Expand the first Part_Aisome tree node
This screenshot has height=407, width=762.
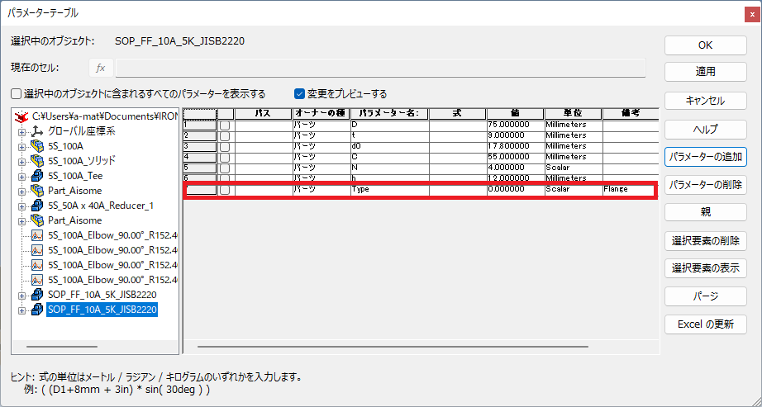pyautogui.click(x=22, y=191)
